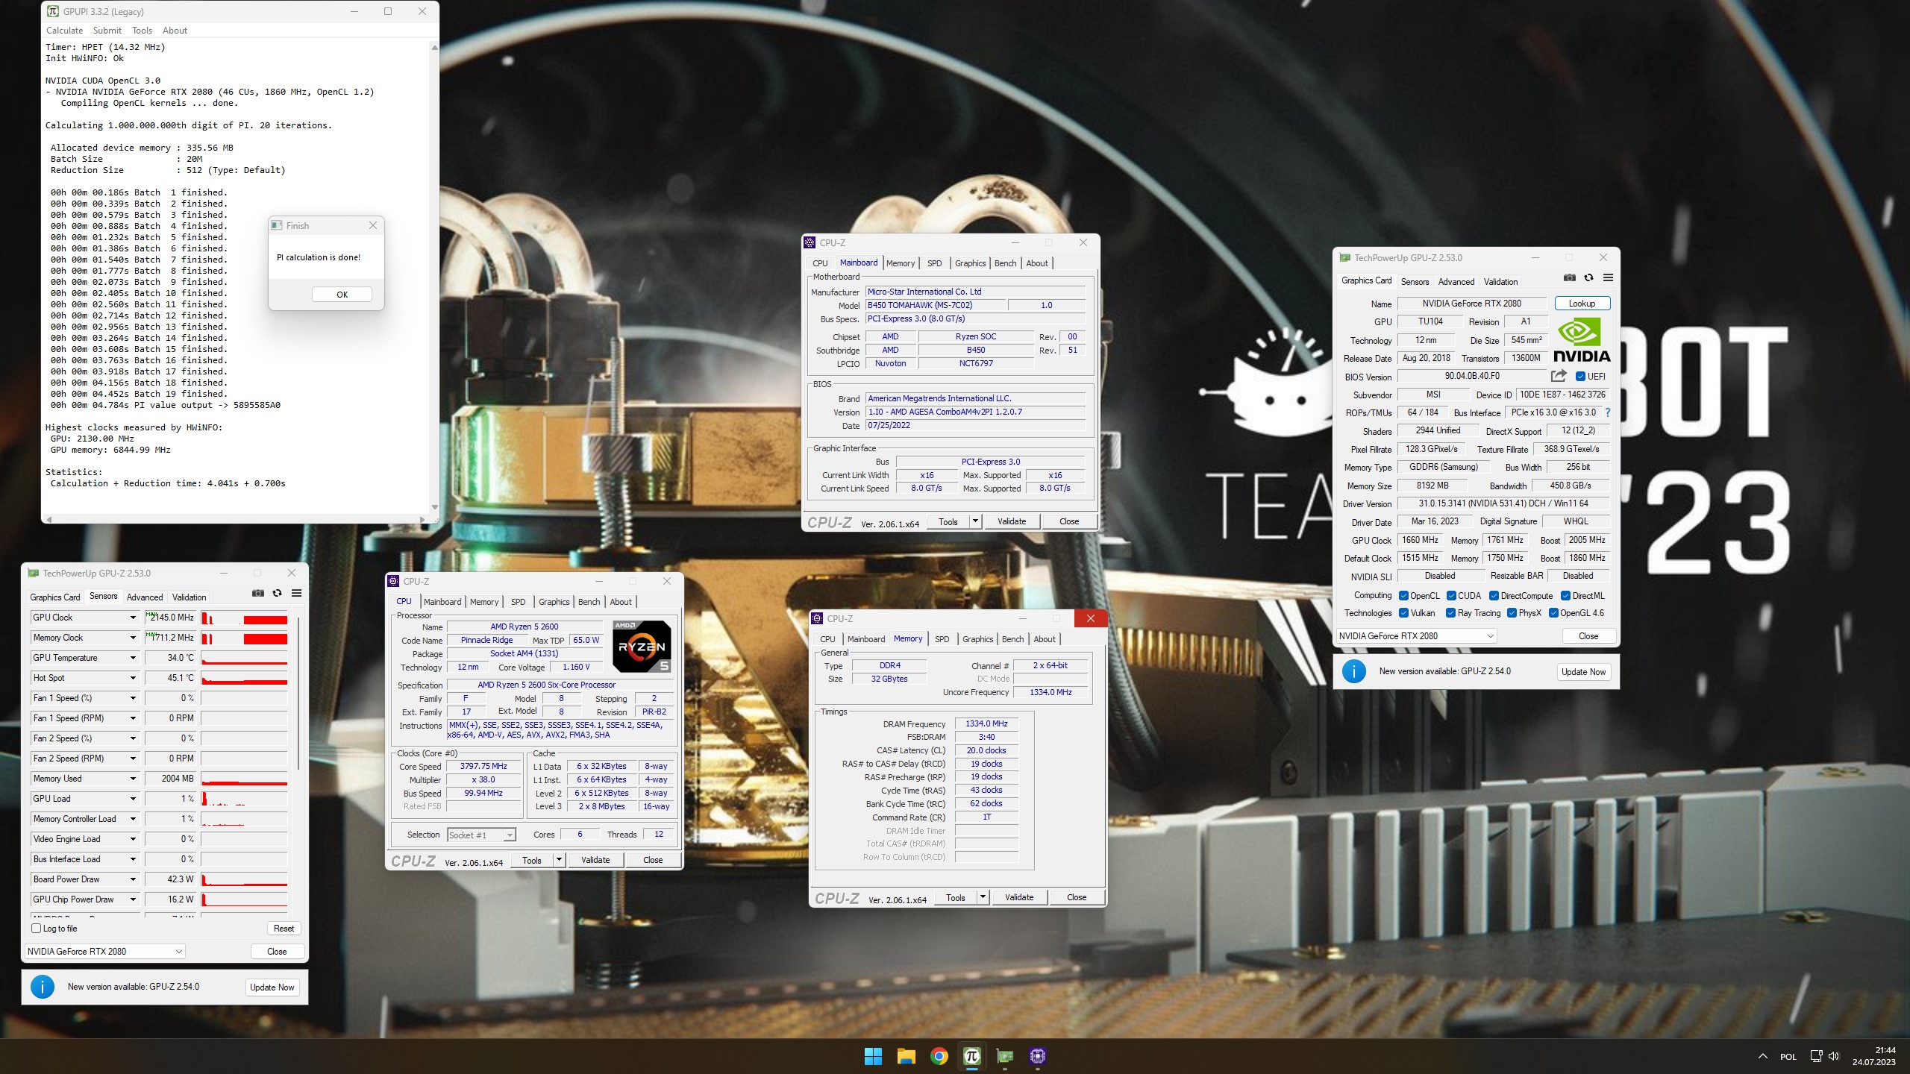The height and width of the screenshot is (1074, 1910).
Task: Toggle CUDA checkbox in GPU-Z
Action: pyautogui.click(x=1451, y=596)
